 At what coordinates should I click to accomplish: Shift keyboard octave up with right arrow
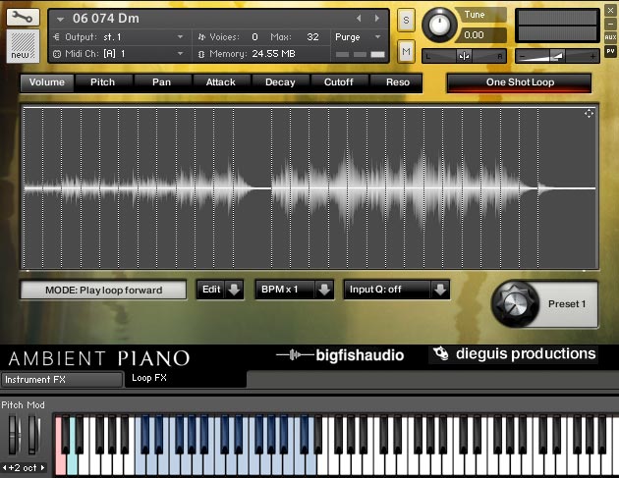point(42,468)
